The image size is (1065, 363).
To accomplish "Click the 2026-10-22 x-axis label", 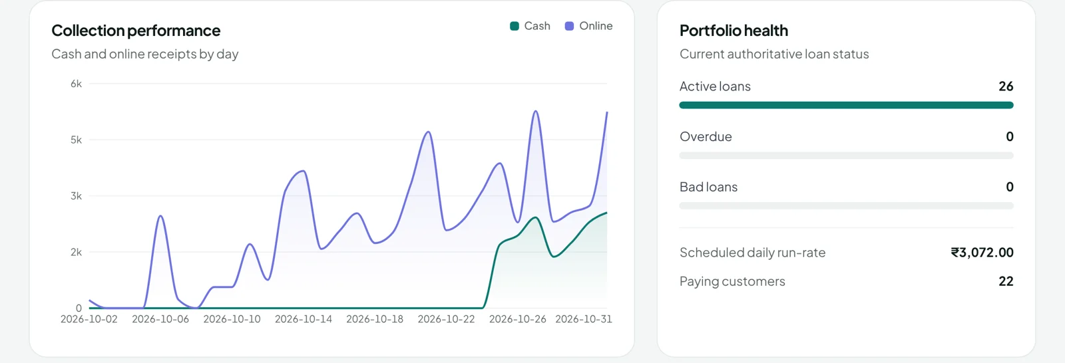I will point(446,319).
